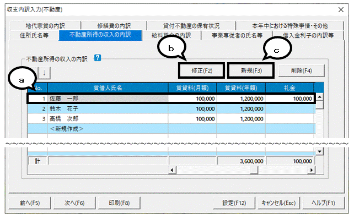This screenshot has height=218, width=354.
Task: Click the table scroll-down arrow
Action: coord(319,151)
